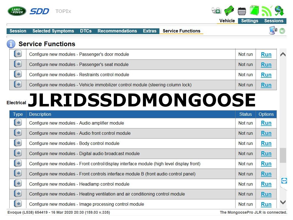Click the vehicle connector icon in header
This screenshot has width=293, height=220.
(x=242, y=11)
